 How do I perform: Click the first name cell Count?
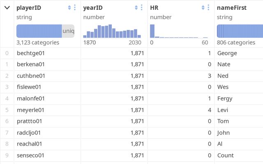(x=225, y=155)
